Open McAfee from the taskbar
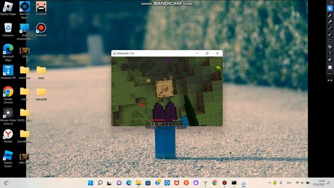Image resolution: width=334 pixels, height=188 pixels. pyautogui.click(x=176, y=183)
